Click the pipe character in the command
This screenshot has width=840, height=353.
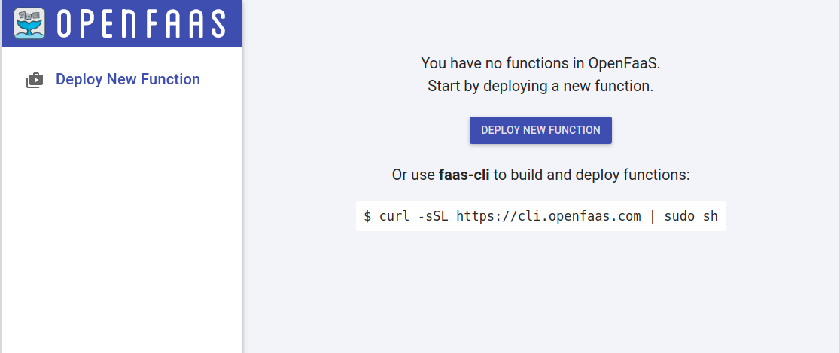[653, 216]
